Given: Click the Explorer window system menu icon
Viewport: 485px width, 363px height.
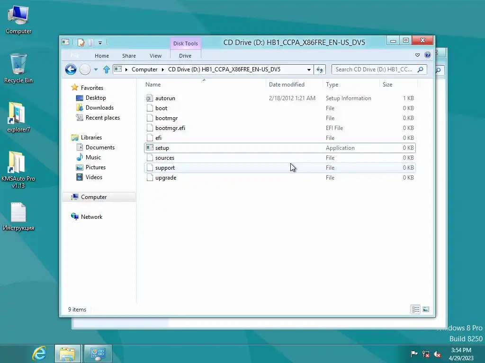Looking at the screenshot, I should point(65,42).
